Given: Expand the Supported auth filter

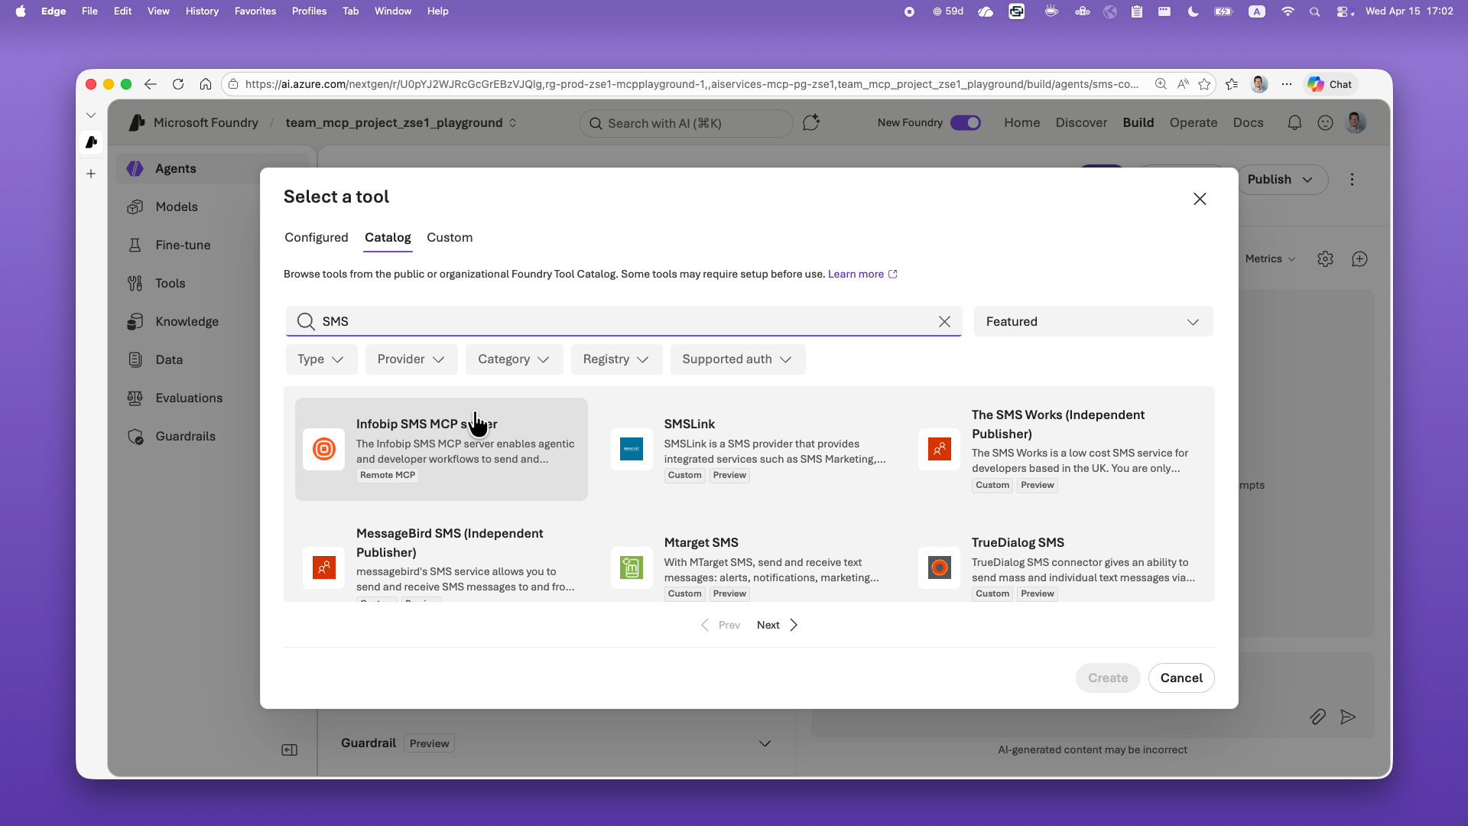Looking at the screenshot, I should pyautogui.click(x=737, y=359).
